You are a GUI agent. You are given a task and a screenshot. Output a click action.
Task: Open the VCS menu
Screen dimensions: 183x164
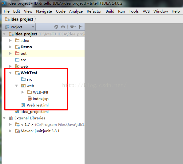[146, 11]
